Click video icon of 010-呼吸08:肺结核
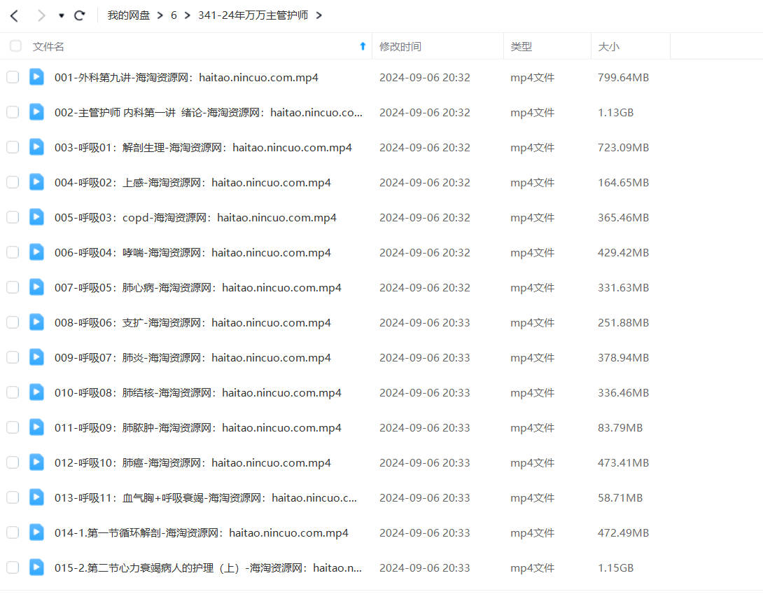 (x=36, y=392)
